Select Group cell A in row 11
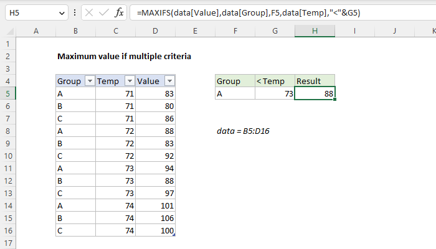Screen dimensions: 436x249 [75, 169]
